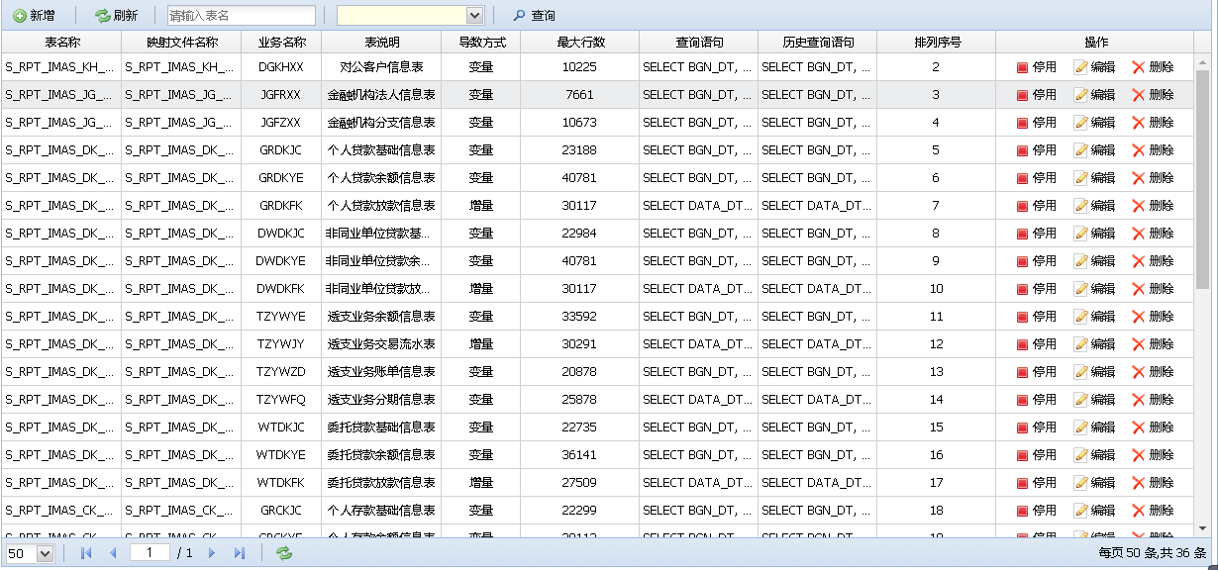
Task: Click the page number input field
Action: click(151, 553)
